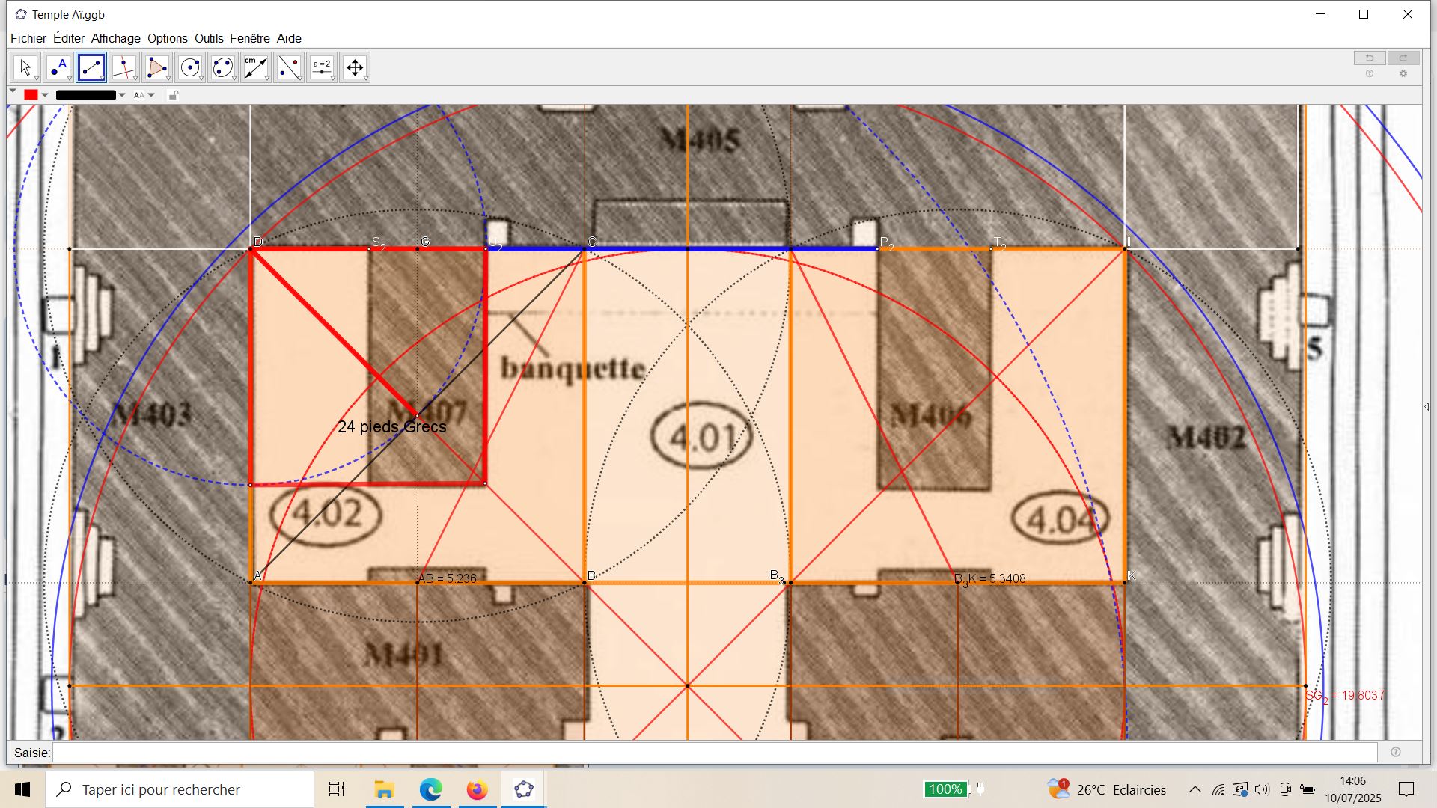Select the Ellipse conic tool
1437x808 pixels.
coord(223,67)
